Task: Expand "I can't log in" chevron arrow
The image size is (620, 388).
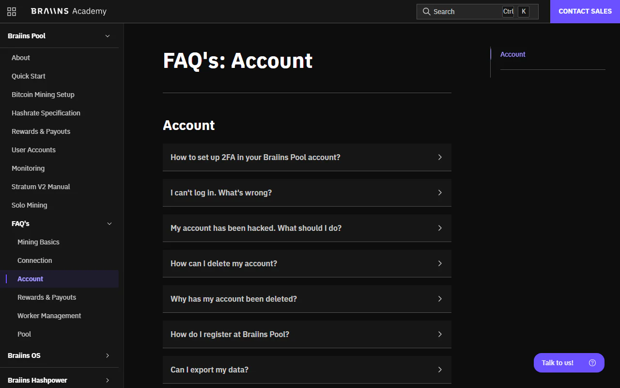Action: (x=440, y=193)
